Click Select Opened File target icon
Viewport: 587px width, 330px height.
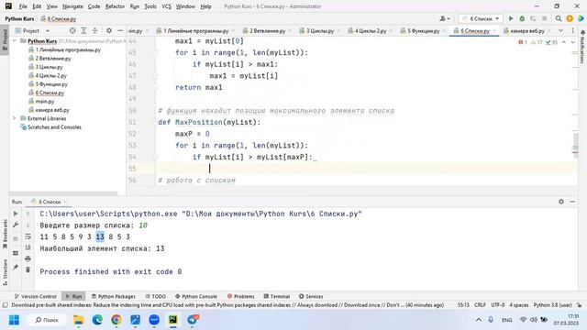point(72,30)
